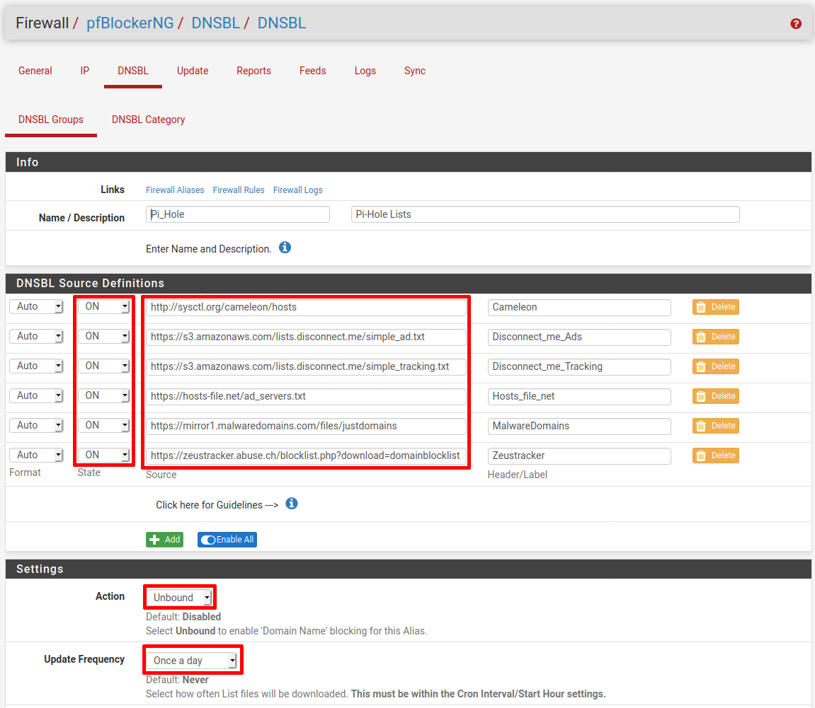The height and width of the screenshot is (708, 815).
Task: Delete the Cameleon source row
Action: (x=716, y=307)
